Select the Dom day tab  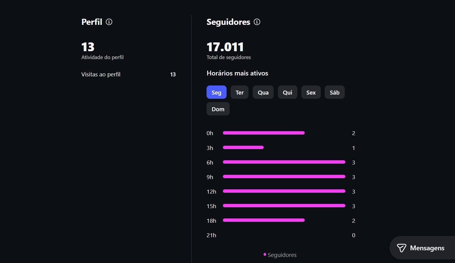pos(218,109)
